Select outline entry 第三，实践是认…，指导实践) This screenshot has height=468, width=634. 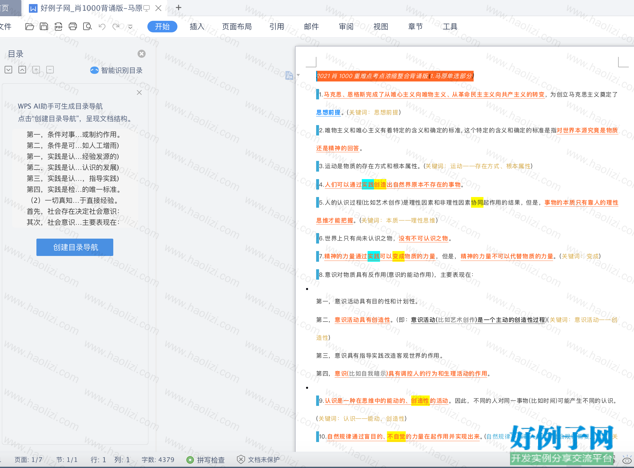73,179
